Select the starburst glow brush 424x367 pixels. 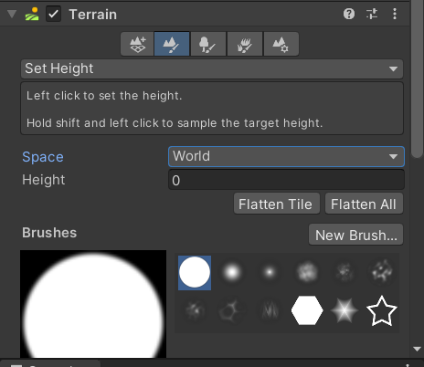(344, 310)
